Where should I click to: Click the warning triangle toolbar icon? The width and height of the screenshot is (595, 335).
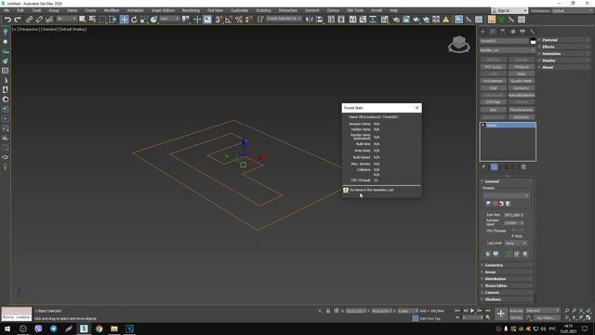[x=446, y=20]
